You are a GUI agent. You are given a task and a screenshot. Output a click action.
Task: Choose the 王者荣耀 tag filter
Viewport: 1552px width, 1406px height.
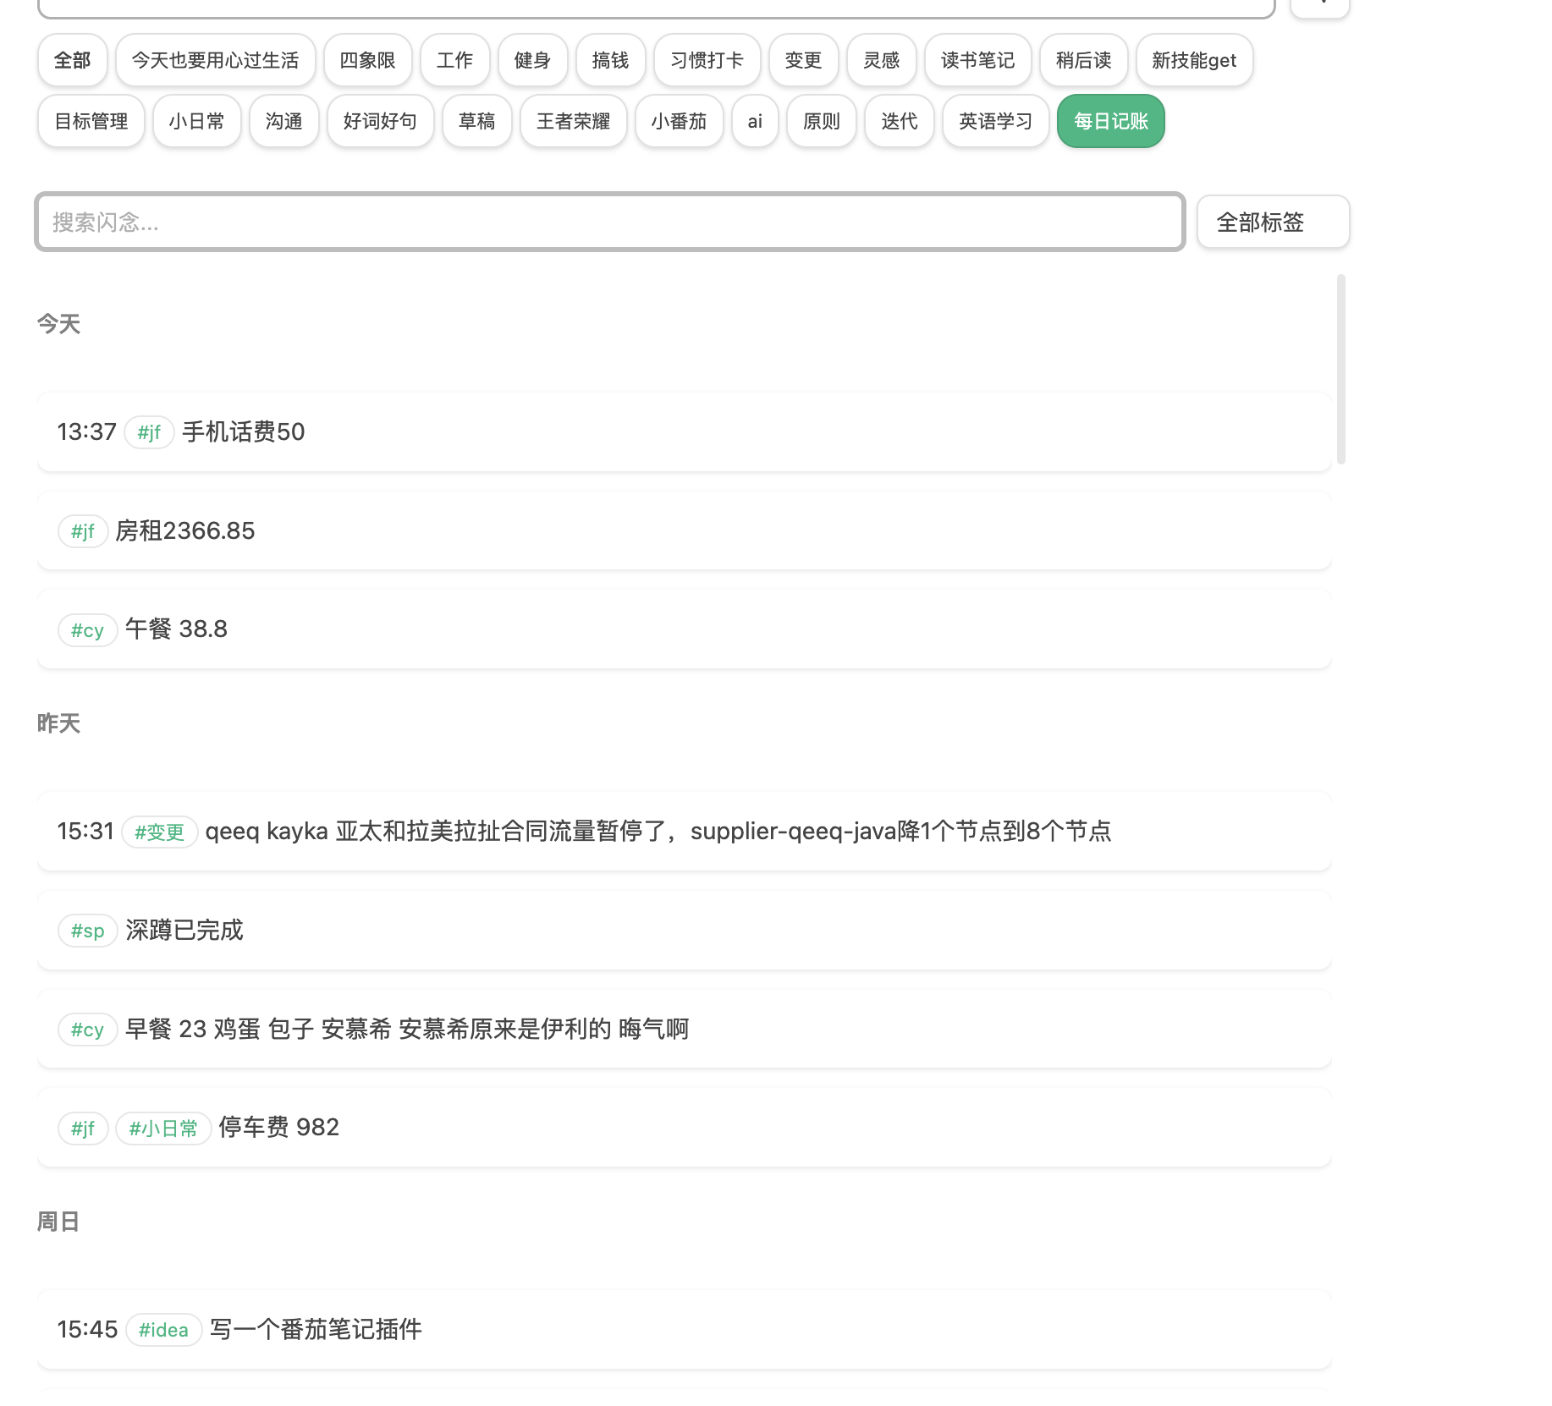click(573, 121)
